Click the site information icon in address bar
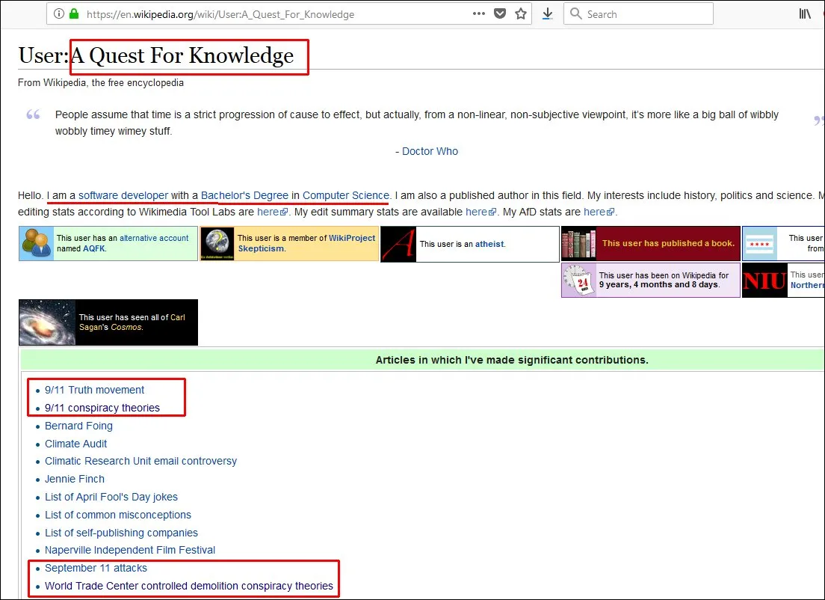Screen dimensions: 825x600 point(59,13)
